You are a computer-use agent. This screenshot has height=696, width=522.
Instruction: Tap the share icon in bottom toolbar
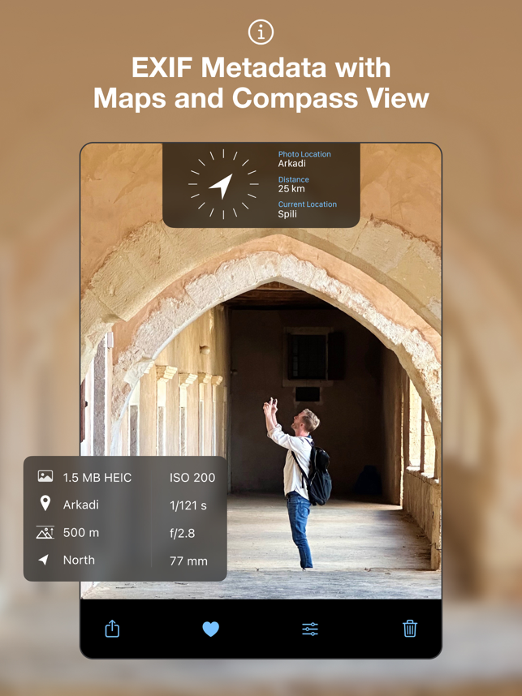coord(112,629)
